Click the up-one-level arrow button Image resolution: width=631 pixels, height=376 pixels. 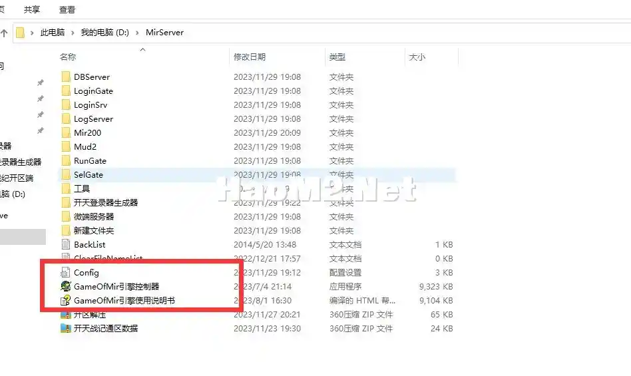4,33
